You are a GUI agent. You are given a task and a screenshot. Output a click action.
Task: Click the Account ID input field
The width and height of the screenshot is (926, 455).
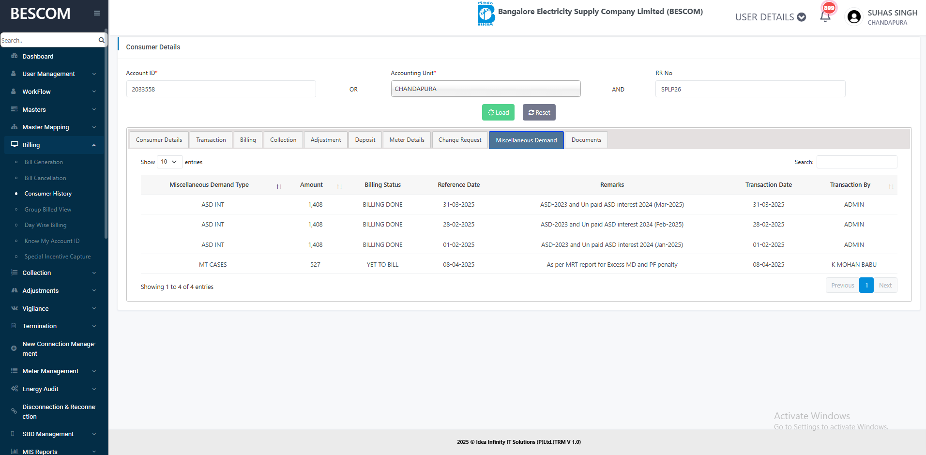221,89
